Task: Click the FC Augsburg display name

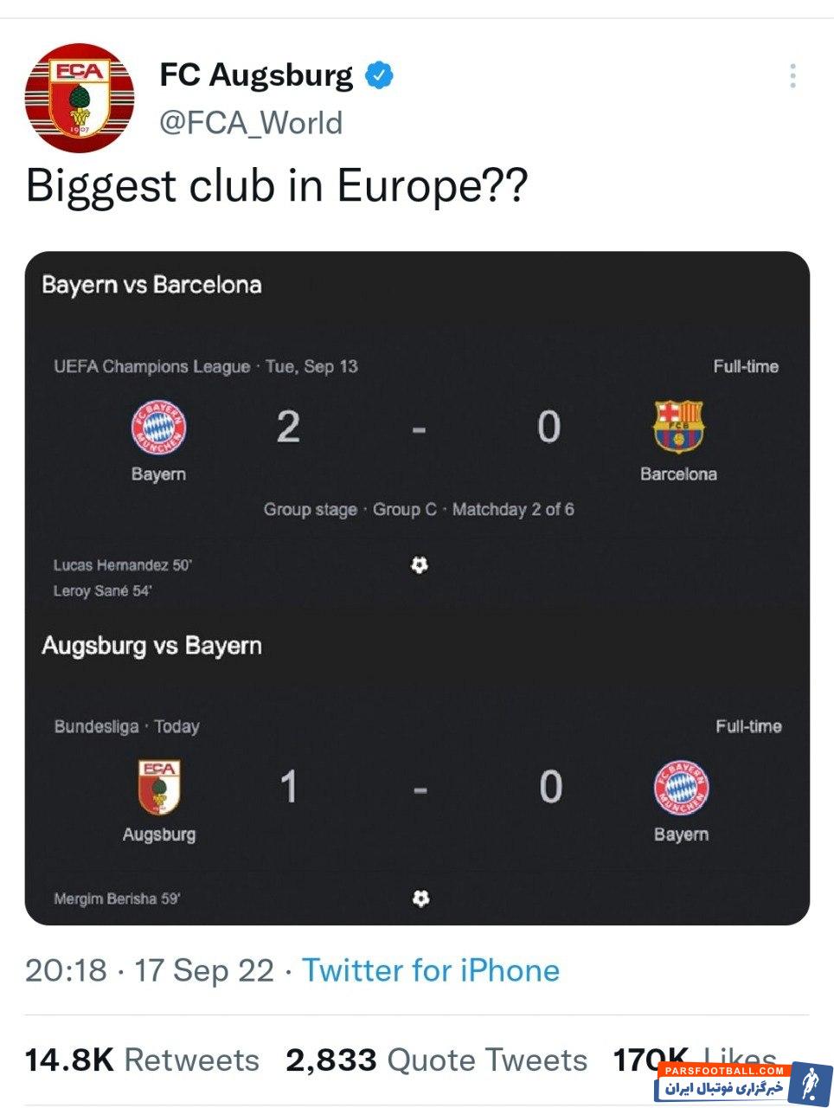Action: tap(256, 75)
